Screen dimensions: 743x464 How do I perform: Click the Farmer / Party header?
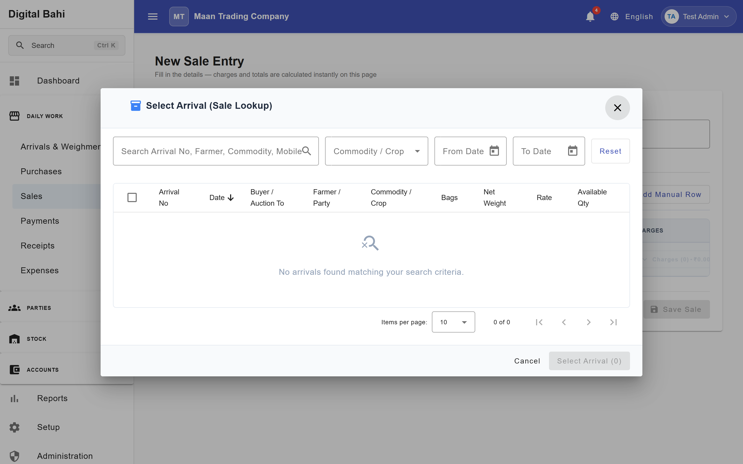pos(327,198)
